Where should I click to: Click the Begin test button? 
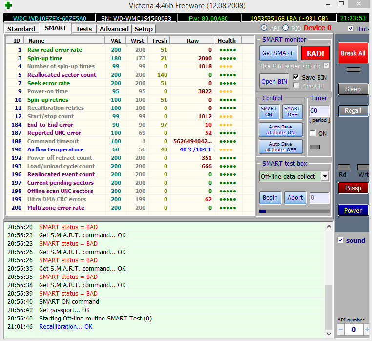click(270, 197)
